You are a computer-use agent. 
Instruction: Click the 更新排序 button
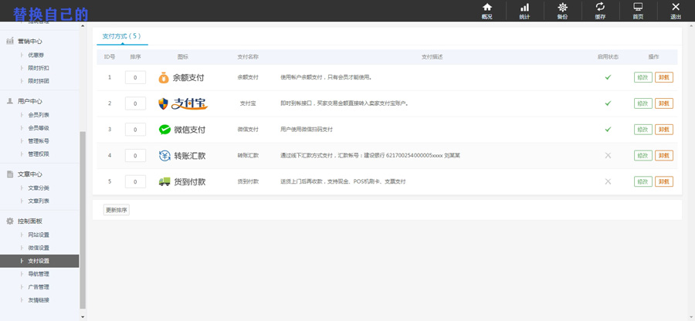[x=117, y=210]
